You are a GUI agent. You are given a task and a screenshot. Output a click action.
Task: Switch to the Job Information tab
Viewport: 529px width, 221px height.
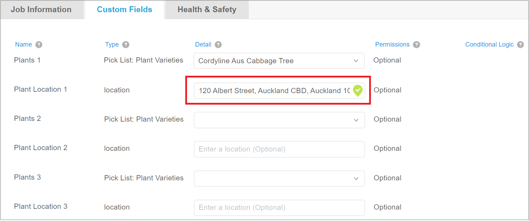pos(42,9)
